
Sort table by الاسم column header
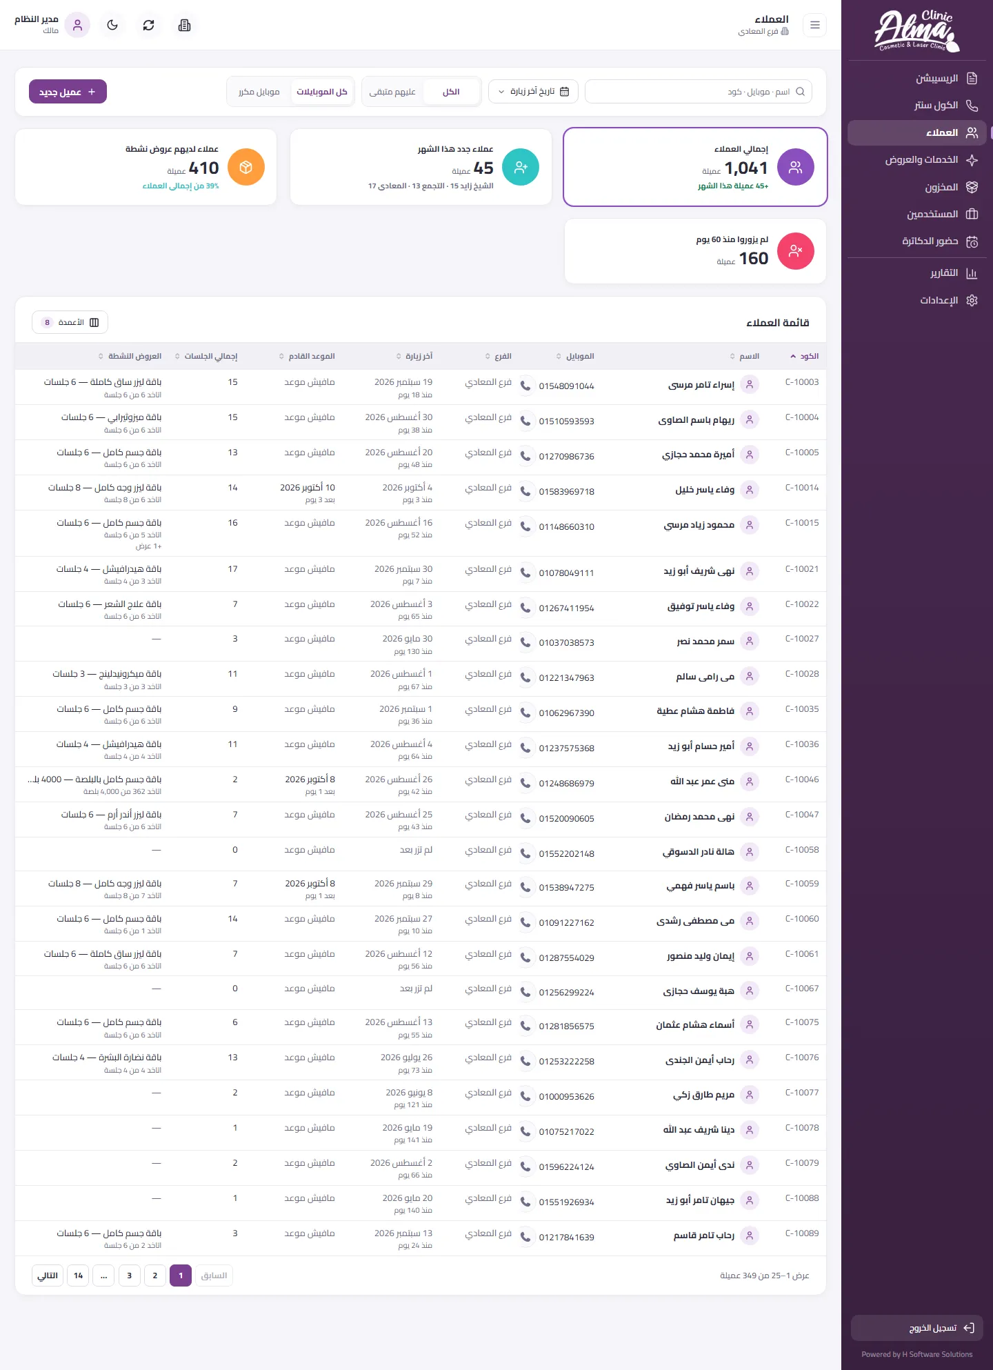745,357
